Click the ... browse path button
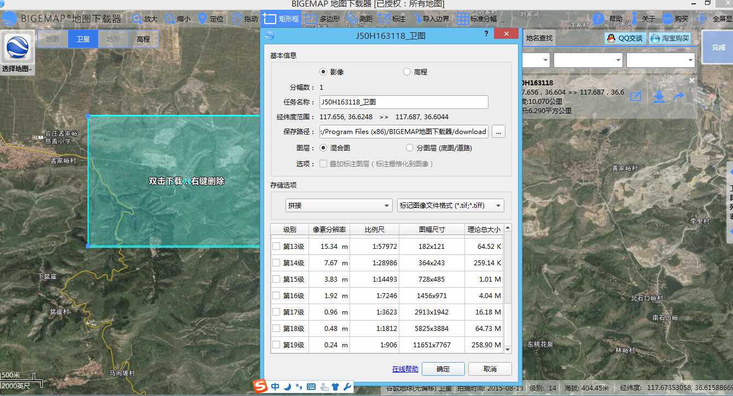 498,131
